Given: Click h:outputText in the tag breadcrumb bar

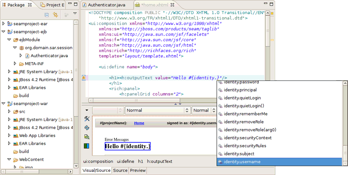Looking at the screenshot, I should click(159, 161).
